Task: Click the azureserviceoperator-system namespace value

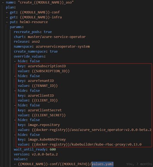Action: tap(63, 46)
